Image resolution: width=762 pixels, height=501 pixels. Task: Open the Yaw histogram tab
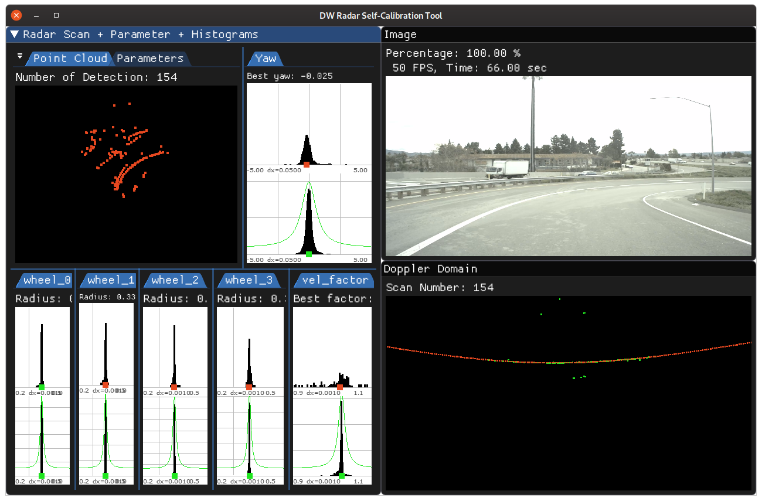tap(265, 59)
